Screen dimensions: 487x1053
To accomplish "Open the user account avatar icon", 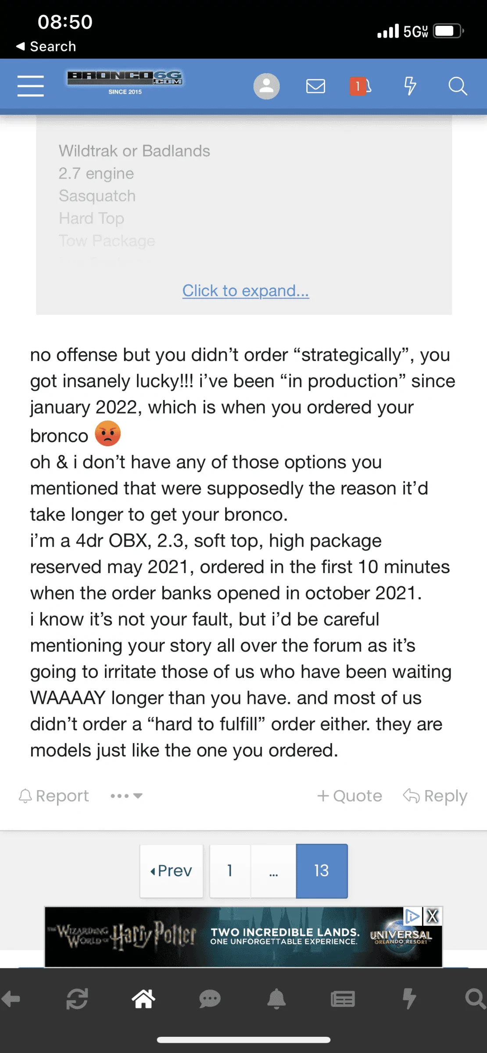I will pyautogui.click(x=266, y=86).
